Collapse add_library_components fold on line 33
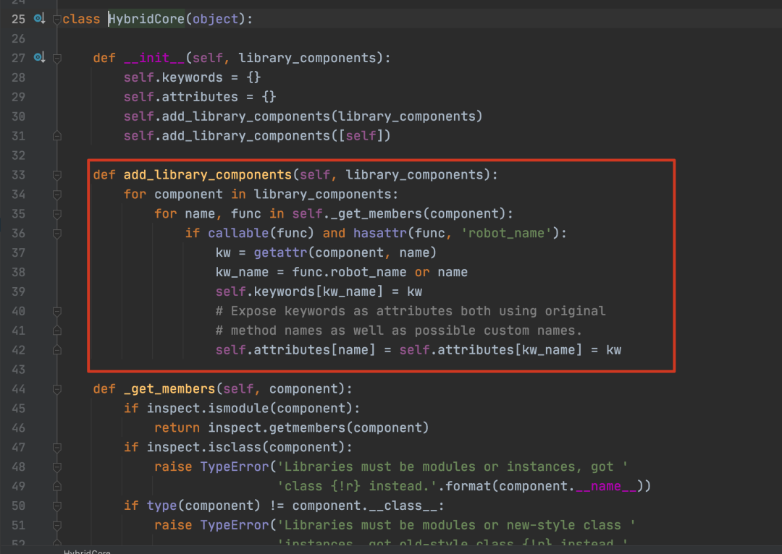This screenshot has width=782, height=554. tap(57, 175)
